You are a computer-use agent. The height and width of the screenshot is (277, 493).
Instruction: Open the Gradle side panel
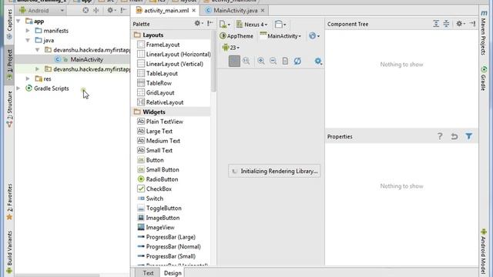(x=484, y=78)
